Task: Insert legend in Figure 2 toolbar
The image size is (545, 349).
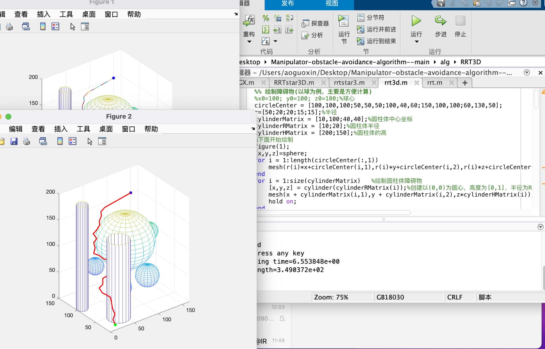Action: pyautogui.click(x=73, y=141)
